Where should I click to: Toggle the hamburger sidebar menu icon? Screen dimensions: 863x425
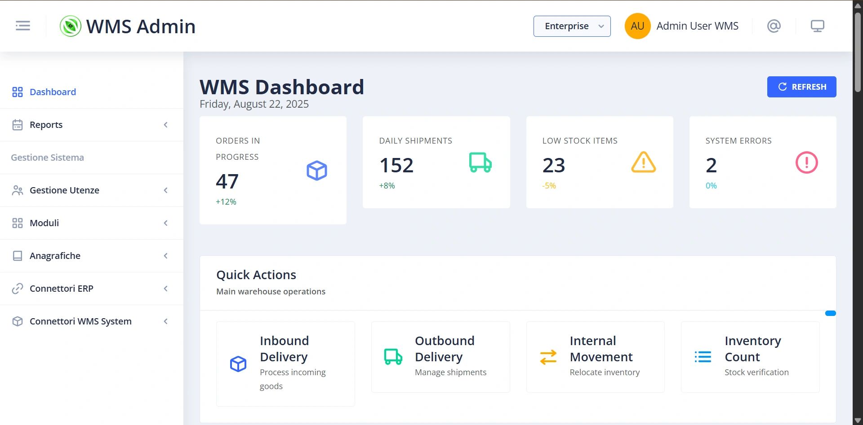point(23,26)
